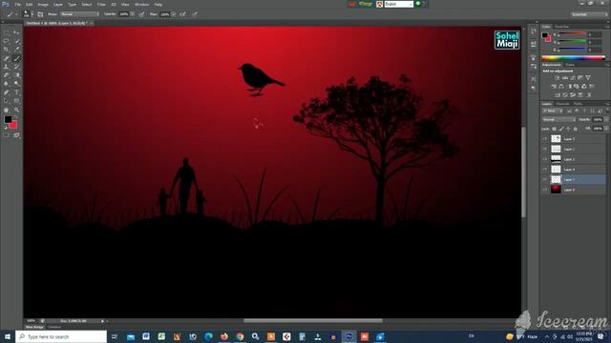Select the Blur tool
The height and width of the screenshot is (343, 611).
pos(7,84)
